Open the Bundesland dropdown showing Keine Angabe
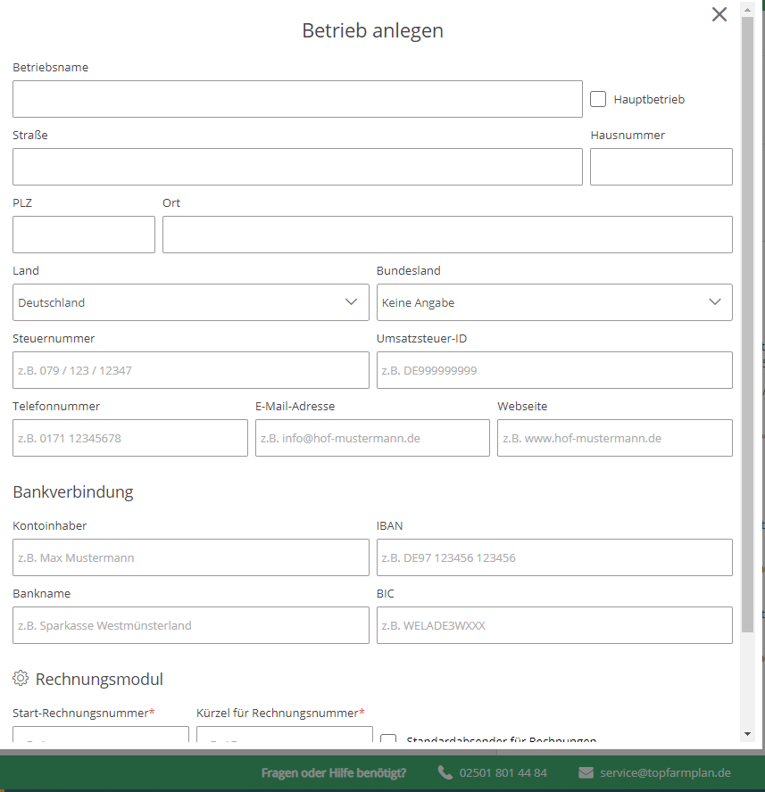 pyautogui.click(x=554, y=302)
